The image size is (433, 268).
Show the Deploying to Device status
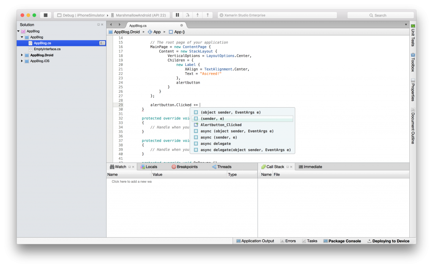click(x=388, y=241)
